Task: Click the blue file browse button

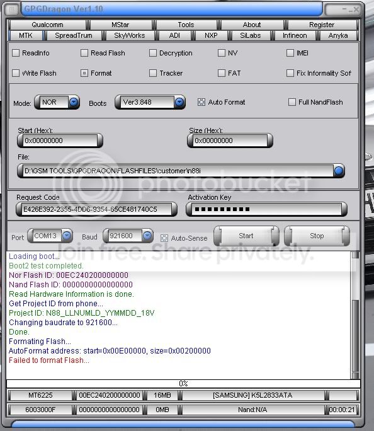Action: (339, 171)
